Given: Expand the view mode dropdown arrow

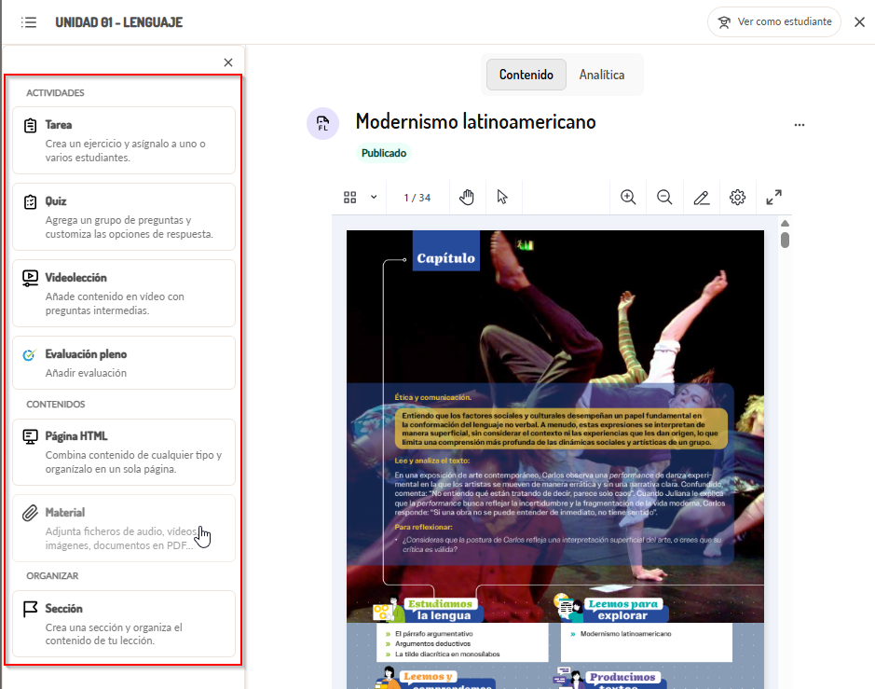Looking at the screenshot, I should point(374,197).
